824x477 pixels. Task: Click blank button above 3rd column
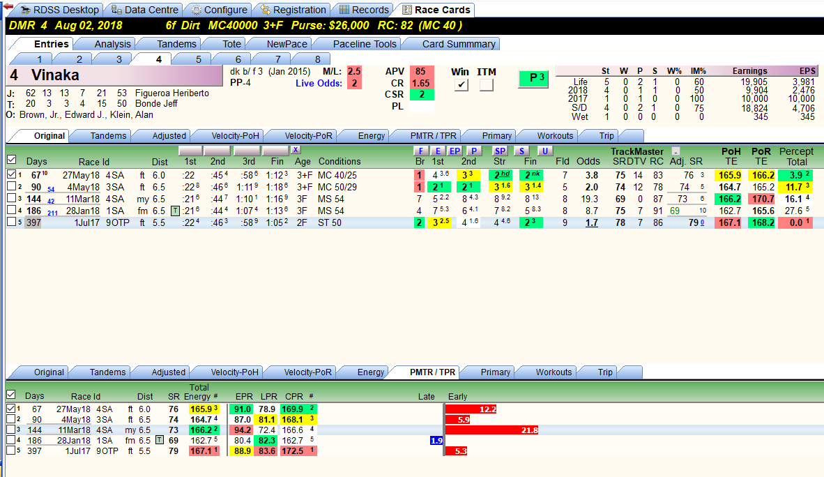[x=247, y=151]
